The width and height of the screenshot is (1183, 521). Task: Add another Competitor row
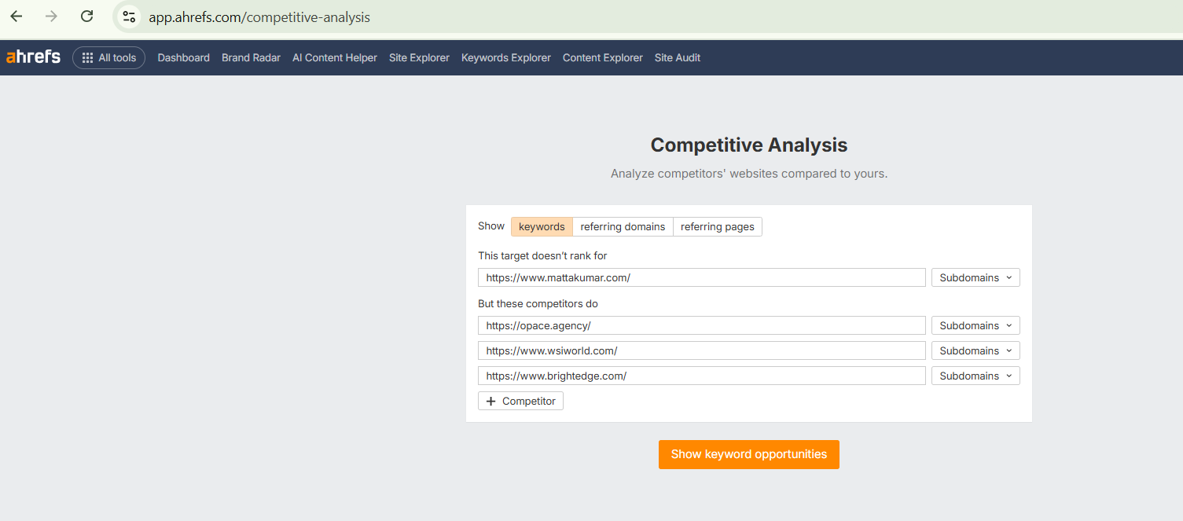click(520, 401)
